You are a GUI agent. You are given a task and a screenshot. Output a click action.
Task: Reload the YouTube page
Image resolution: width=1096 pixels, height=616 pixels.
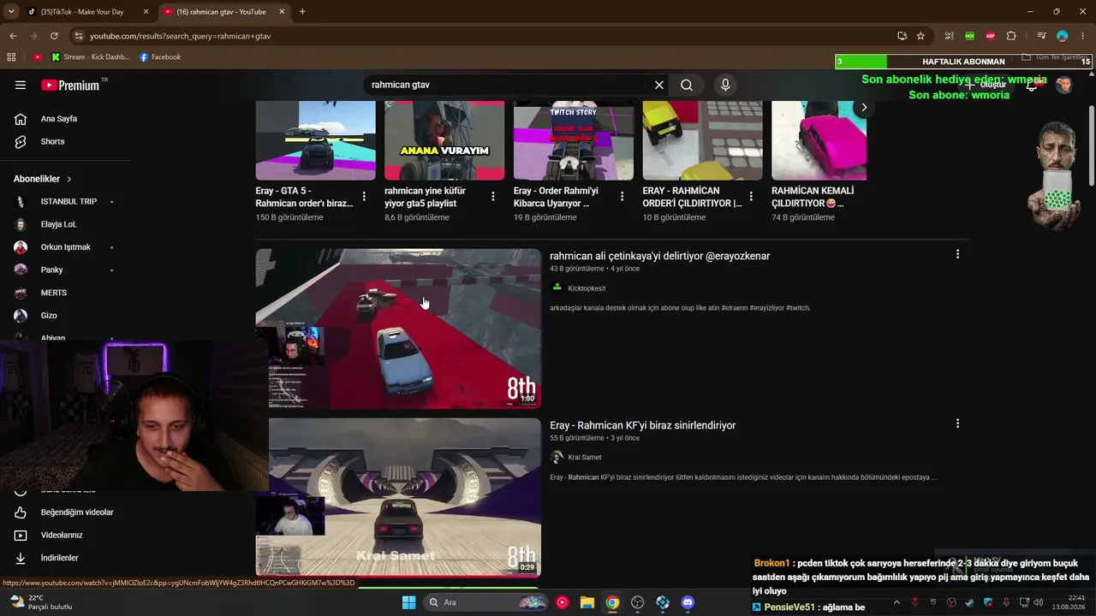coord(54,36)
